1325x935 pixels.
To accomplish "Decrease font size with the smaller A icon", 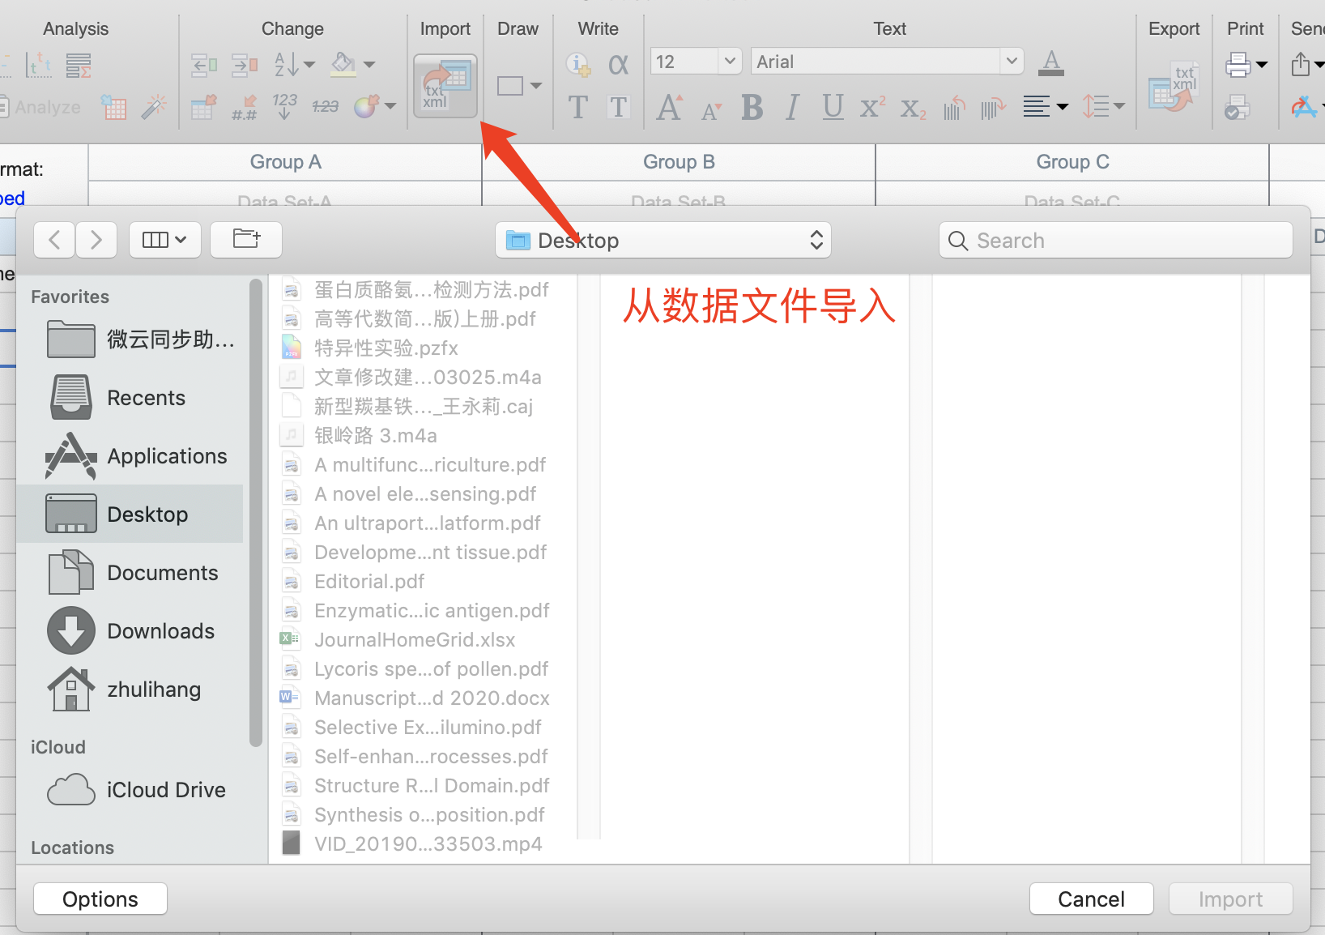I will tap(711, 110).
